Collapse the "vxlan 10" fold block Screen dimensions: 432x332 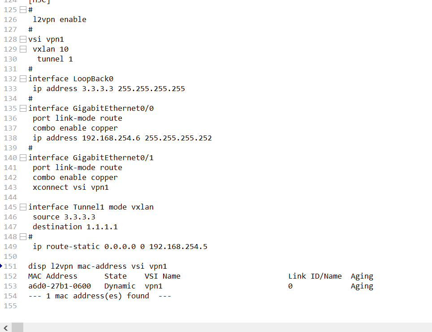23,49
